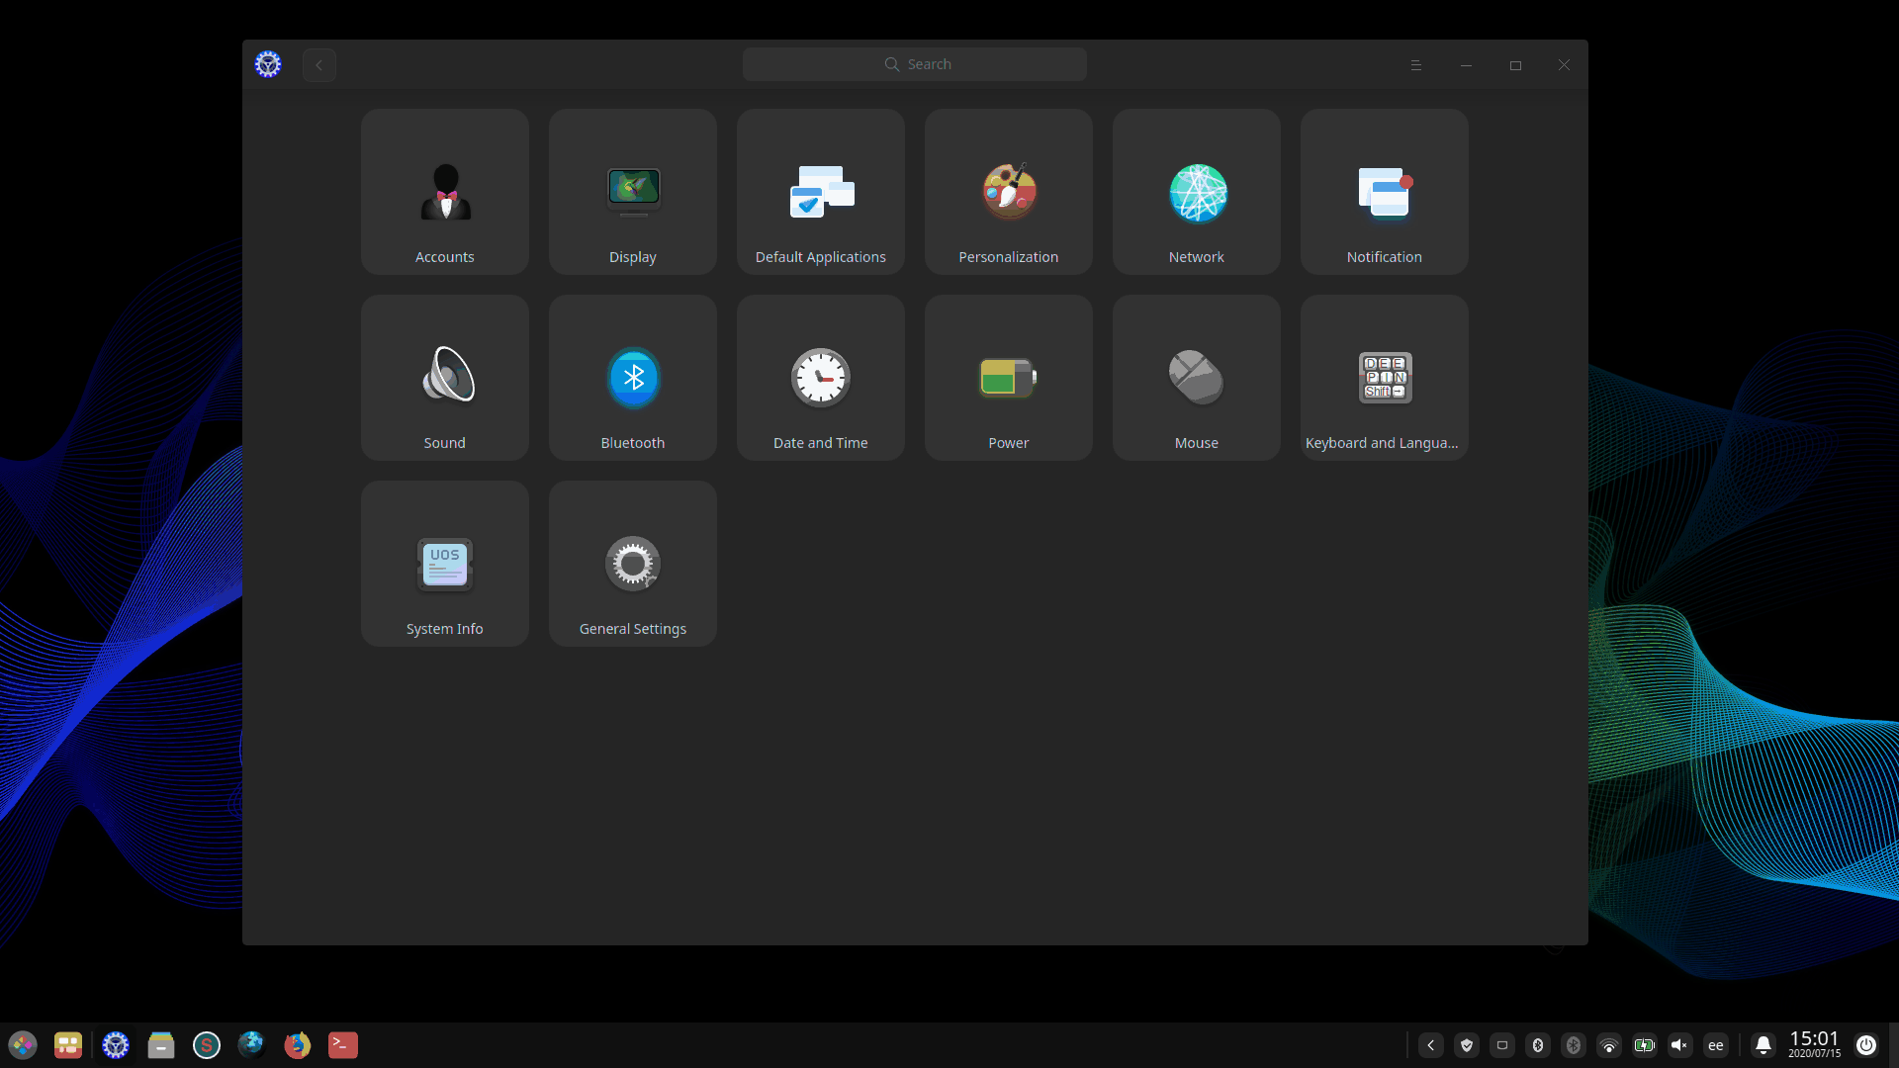Open the Personalization module
Screen dimensions: 1899x1068
(x=1009, y=192)
